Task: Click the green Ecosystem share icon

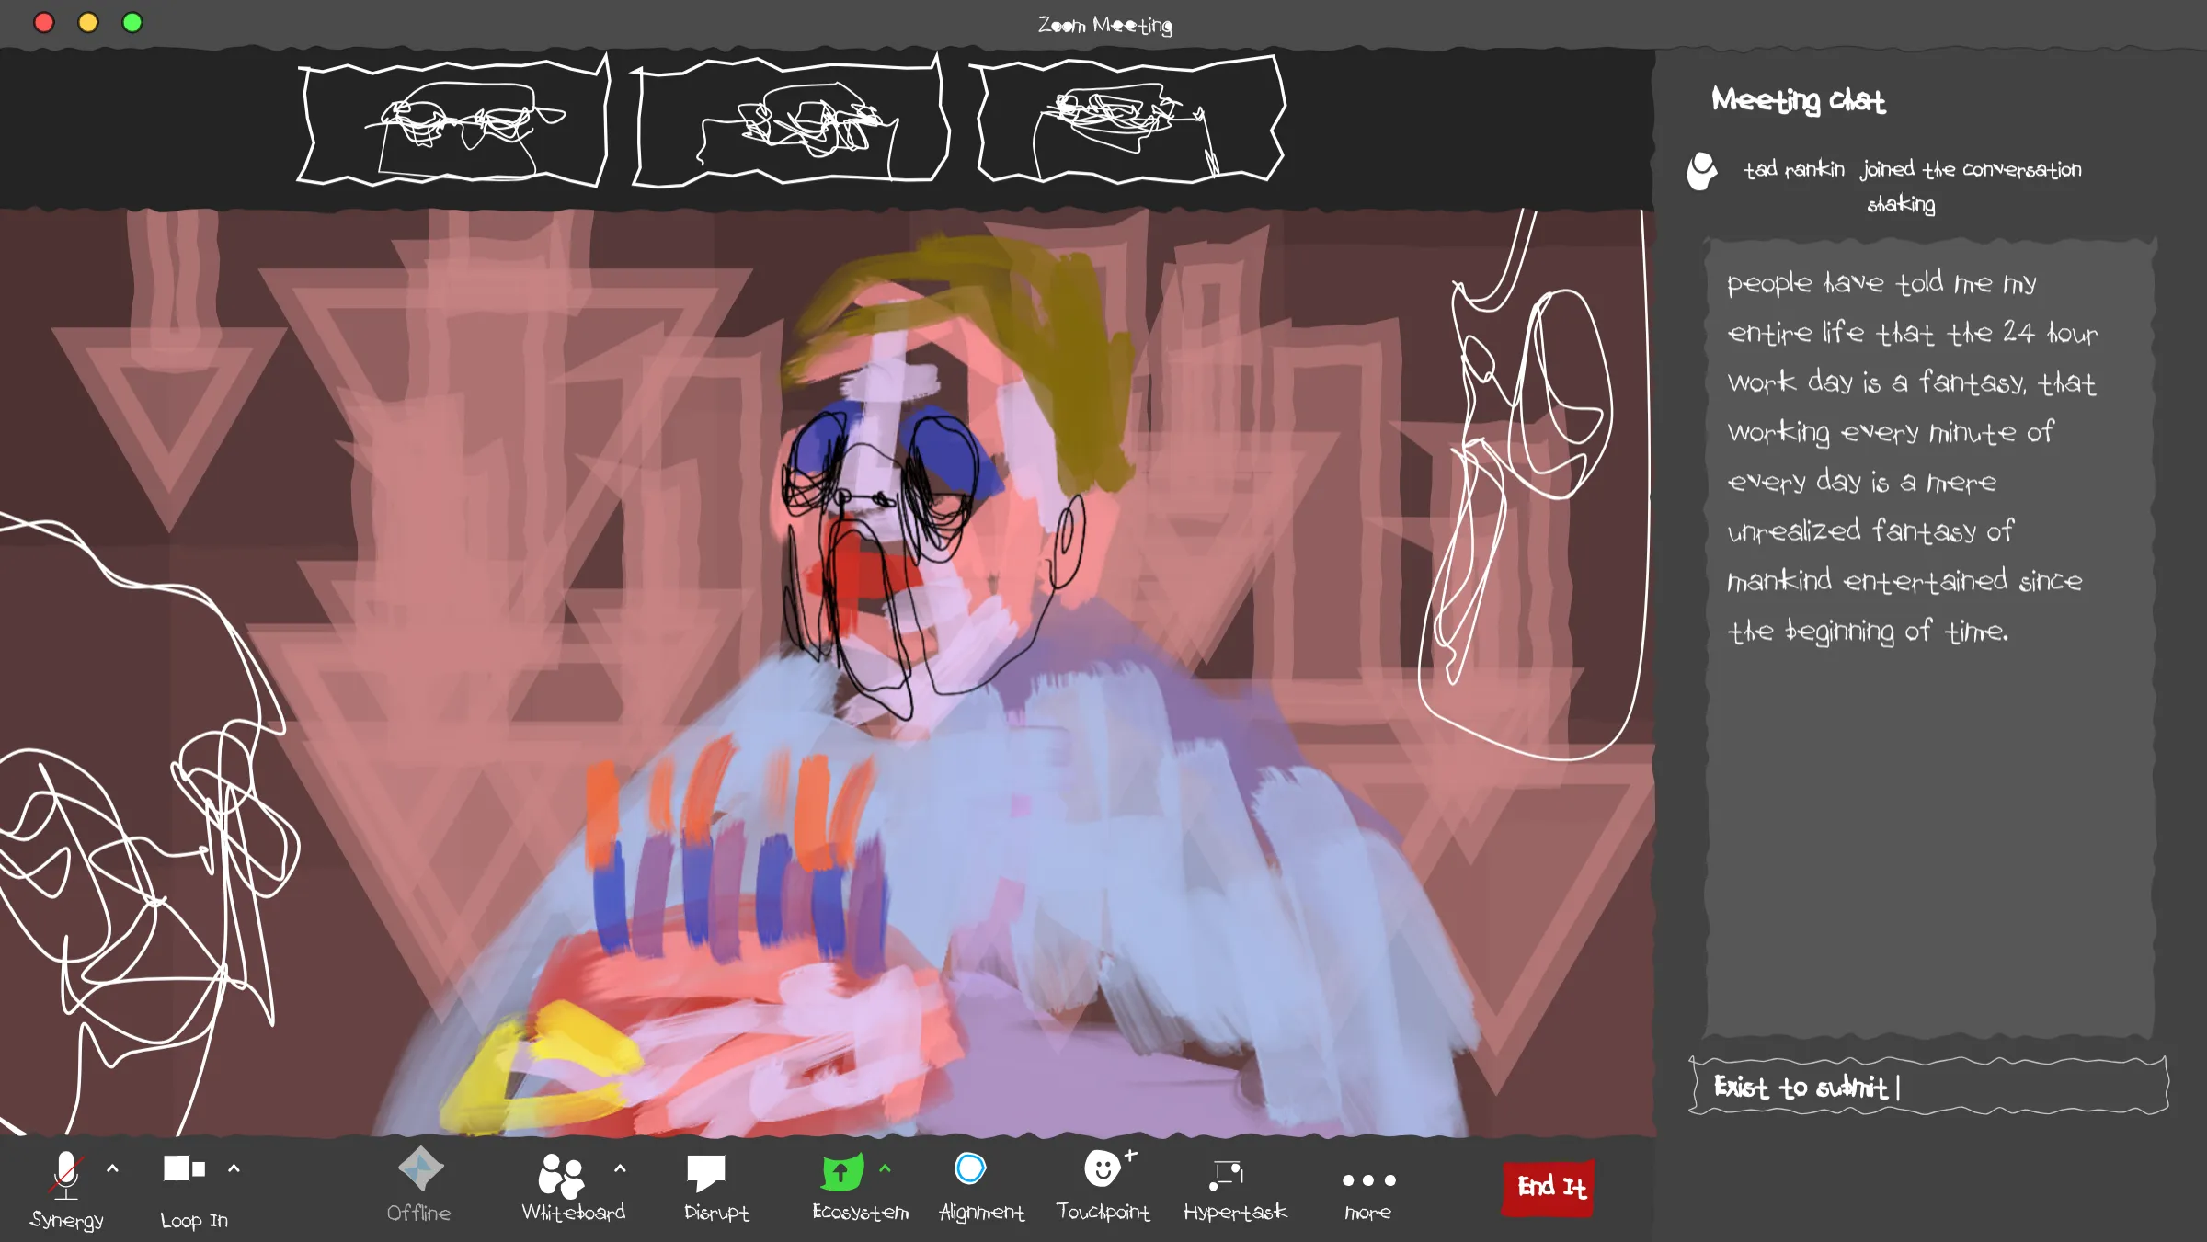Action: point(841,1172)
